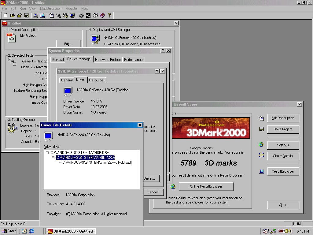
Task: Click the 3DP project icon beside My Project
Action: click(11, 38)
